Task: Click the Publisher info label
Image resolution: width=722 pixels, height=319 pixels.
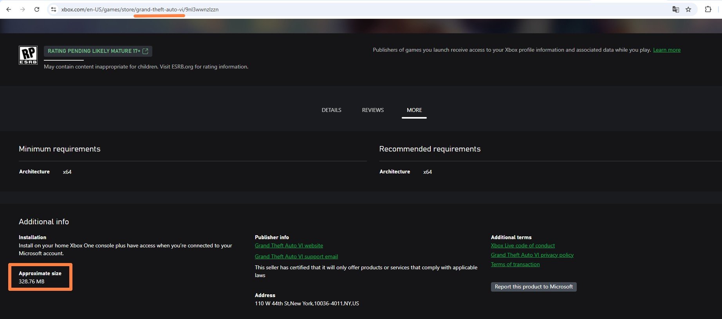Action: pos(272,237)
